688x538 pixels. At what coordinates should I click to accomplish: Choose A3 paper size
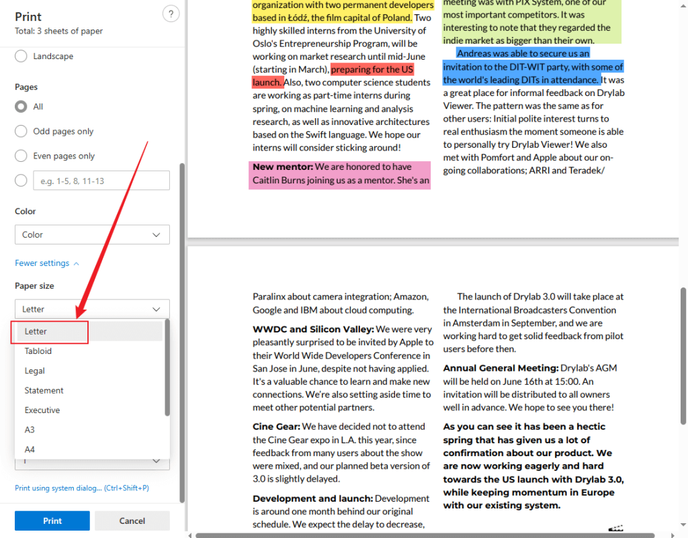pos(30,430)
